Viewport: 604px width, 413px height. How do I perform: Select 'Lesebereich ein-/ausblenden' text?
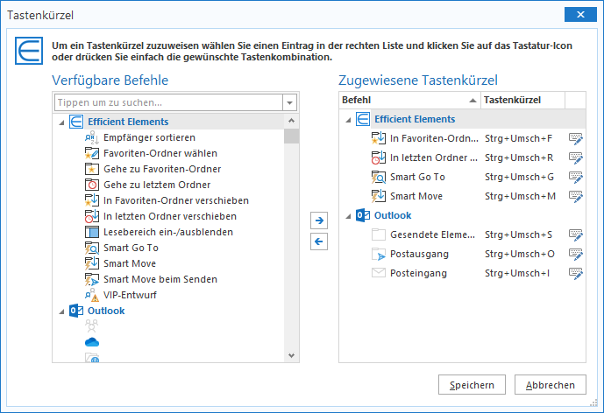point(168,232)
